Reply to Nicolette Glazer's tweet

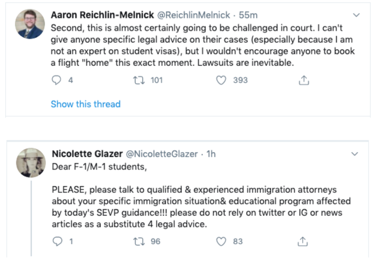click(57, 241)
